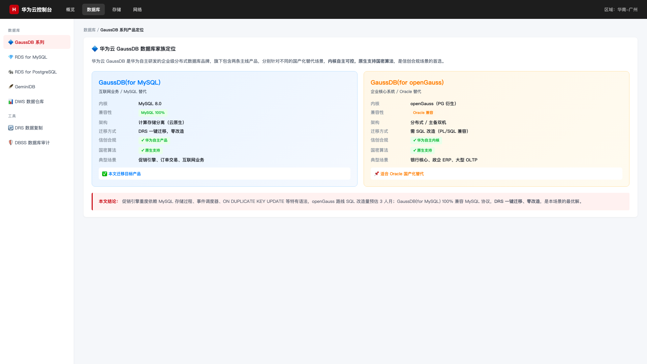The height and width of the screenshot is (364, 647).
Task: Click the 数据库 breadcrumb link
Action: [x=90, y=30]
